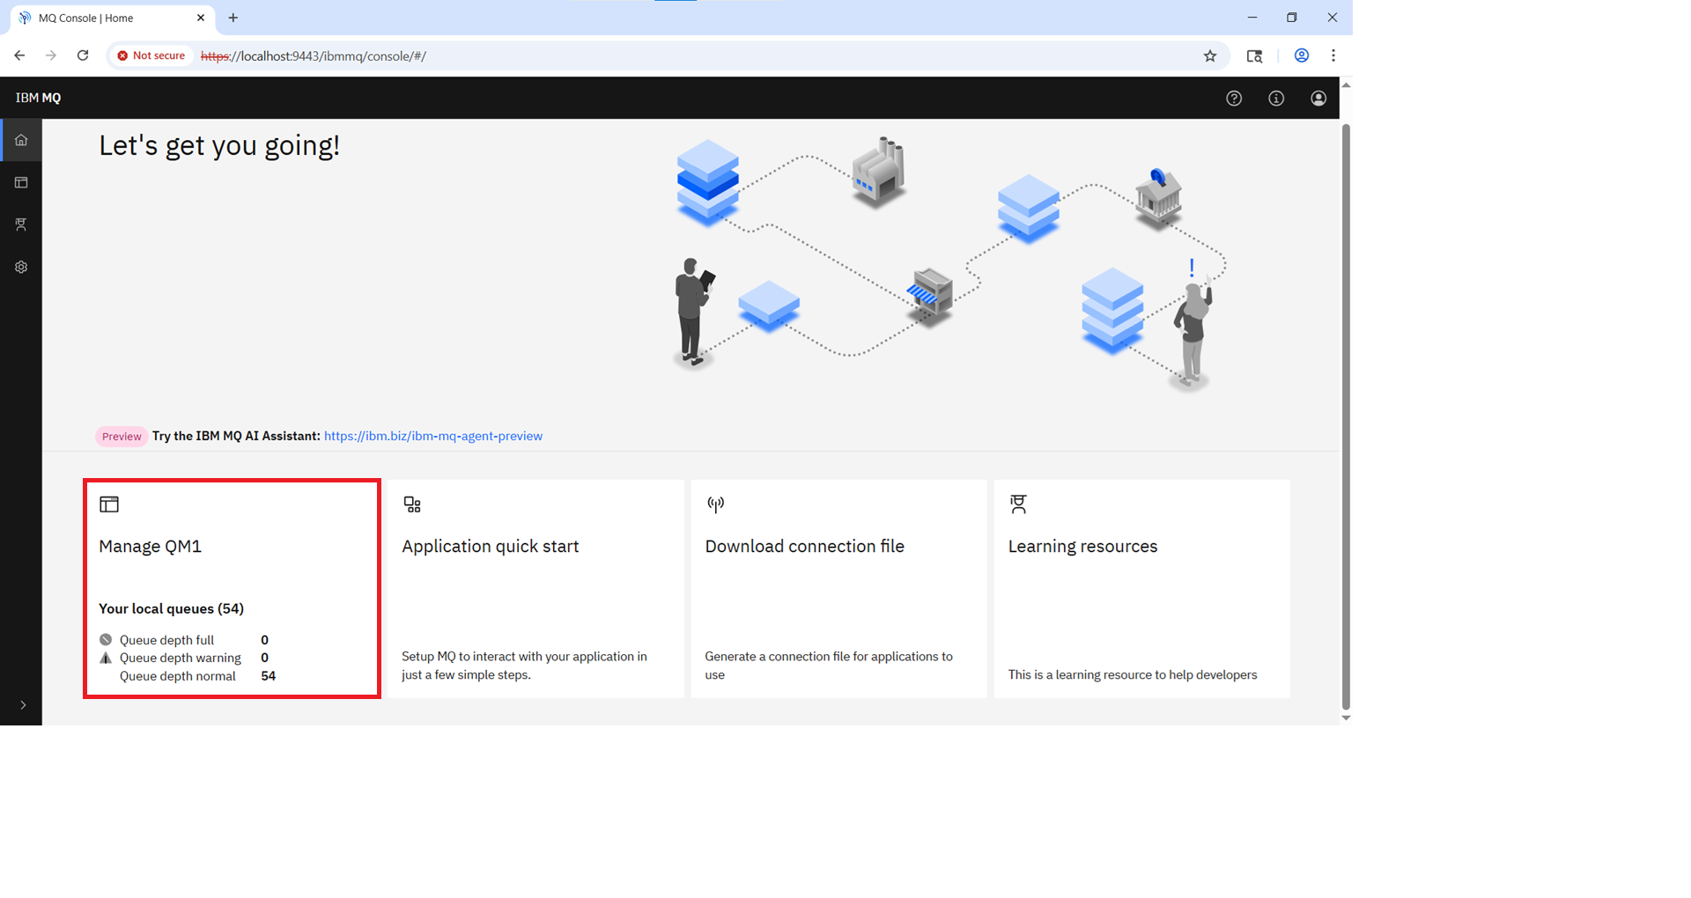The height and width of the screenshot is (898, 1691).
Task: Reload the page with refresh icon
Action: pos(83,55)
